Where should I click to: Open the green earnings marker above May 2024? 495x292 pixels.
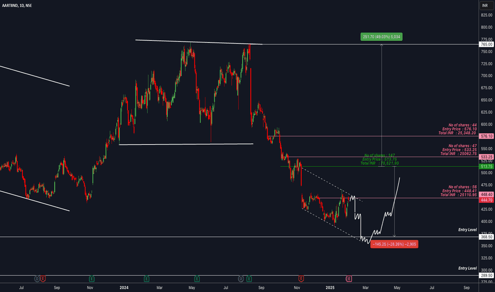(197, 279)
